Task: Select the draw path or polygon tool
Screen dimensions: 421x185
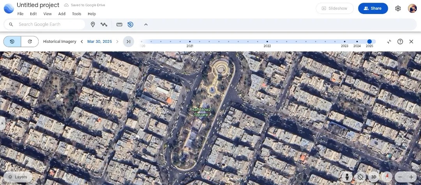Action: tap(104, 25)
